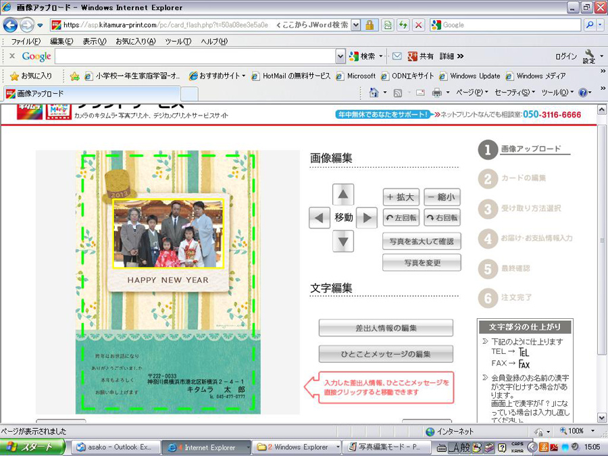Screen dimensions: 608x456
Task: Expand the 100% zoom level dropdown
Action: coord(592,431)
